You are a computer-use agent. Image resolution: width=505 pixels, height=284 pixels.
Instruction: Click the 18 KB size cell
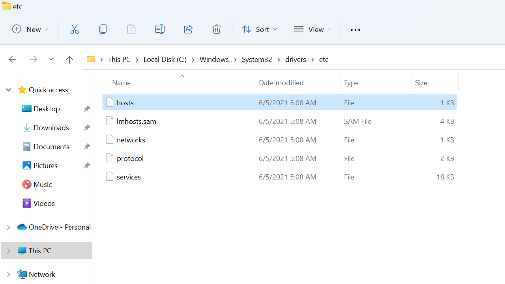click(445, 177)
